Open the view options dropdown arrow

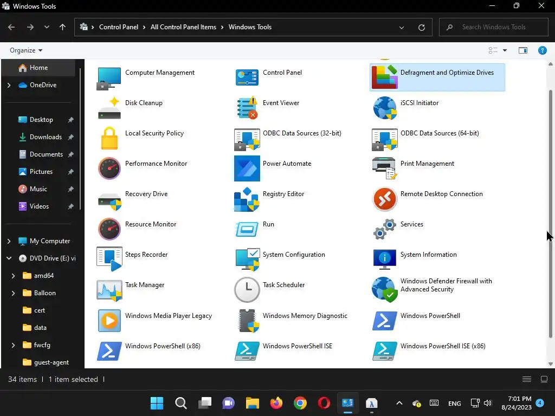pos(505,50)
